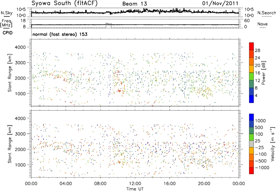Image resolution: width=276 pixels, height=191 pixels.
Task: Select the -500 tick on Velocity colorbar
Action: click(x=261, y=161)
